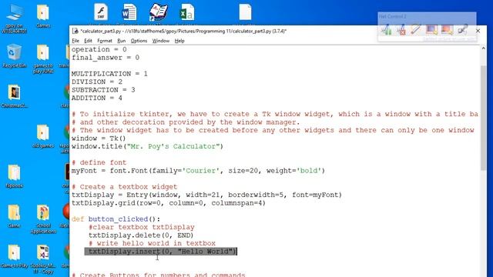The image size is (493, 277).
Task: Open the Format menu
Action: click(x=105, y=41)
